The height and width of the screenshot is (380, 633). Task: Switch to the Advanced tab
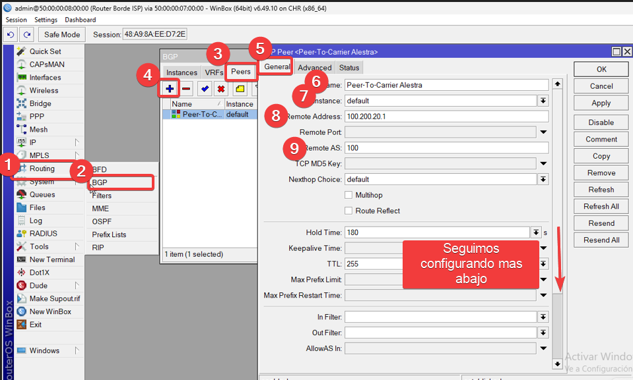(314, 68)
